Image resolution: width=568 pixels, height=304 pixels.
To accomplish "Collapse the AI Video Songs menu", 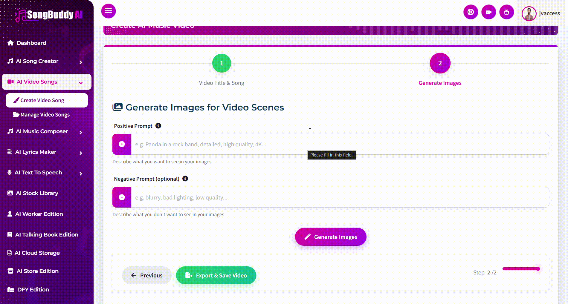I will 81,83.
